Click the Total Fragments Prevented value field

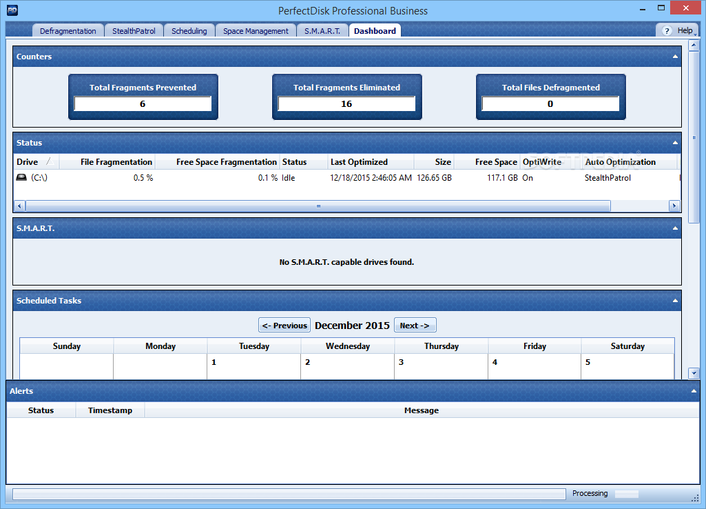[143, 103]
